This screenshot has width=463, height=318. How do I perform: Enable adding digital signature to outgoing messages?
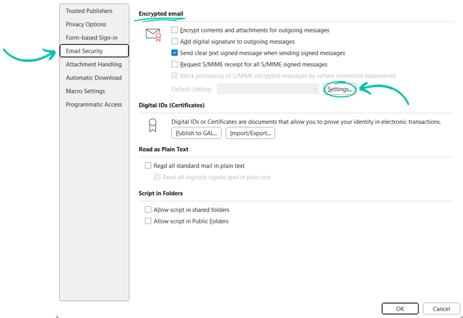click(174, 42)
